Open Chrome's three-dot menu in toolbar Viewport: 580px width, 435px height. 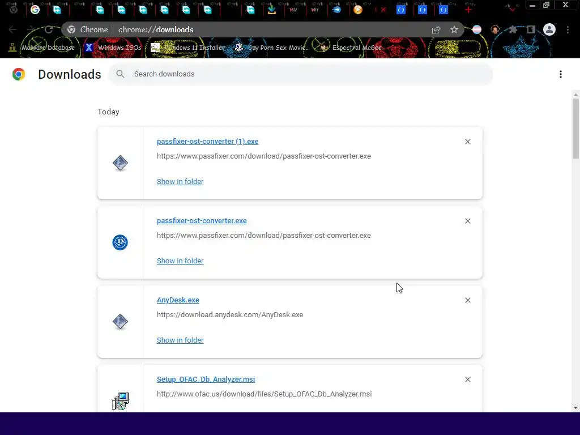(x=568, y=29)
